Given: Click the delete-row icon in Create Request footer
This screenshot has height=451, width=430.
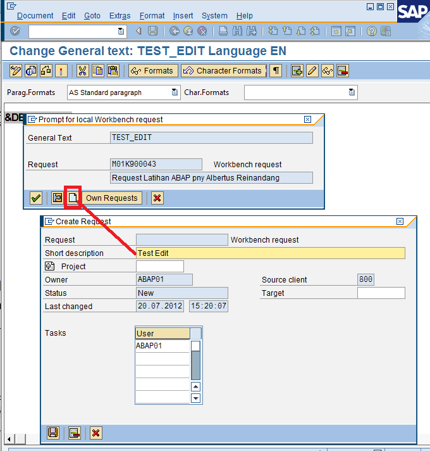Looking at the screenshot, I should [x=75, y=433].
